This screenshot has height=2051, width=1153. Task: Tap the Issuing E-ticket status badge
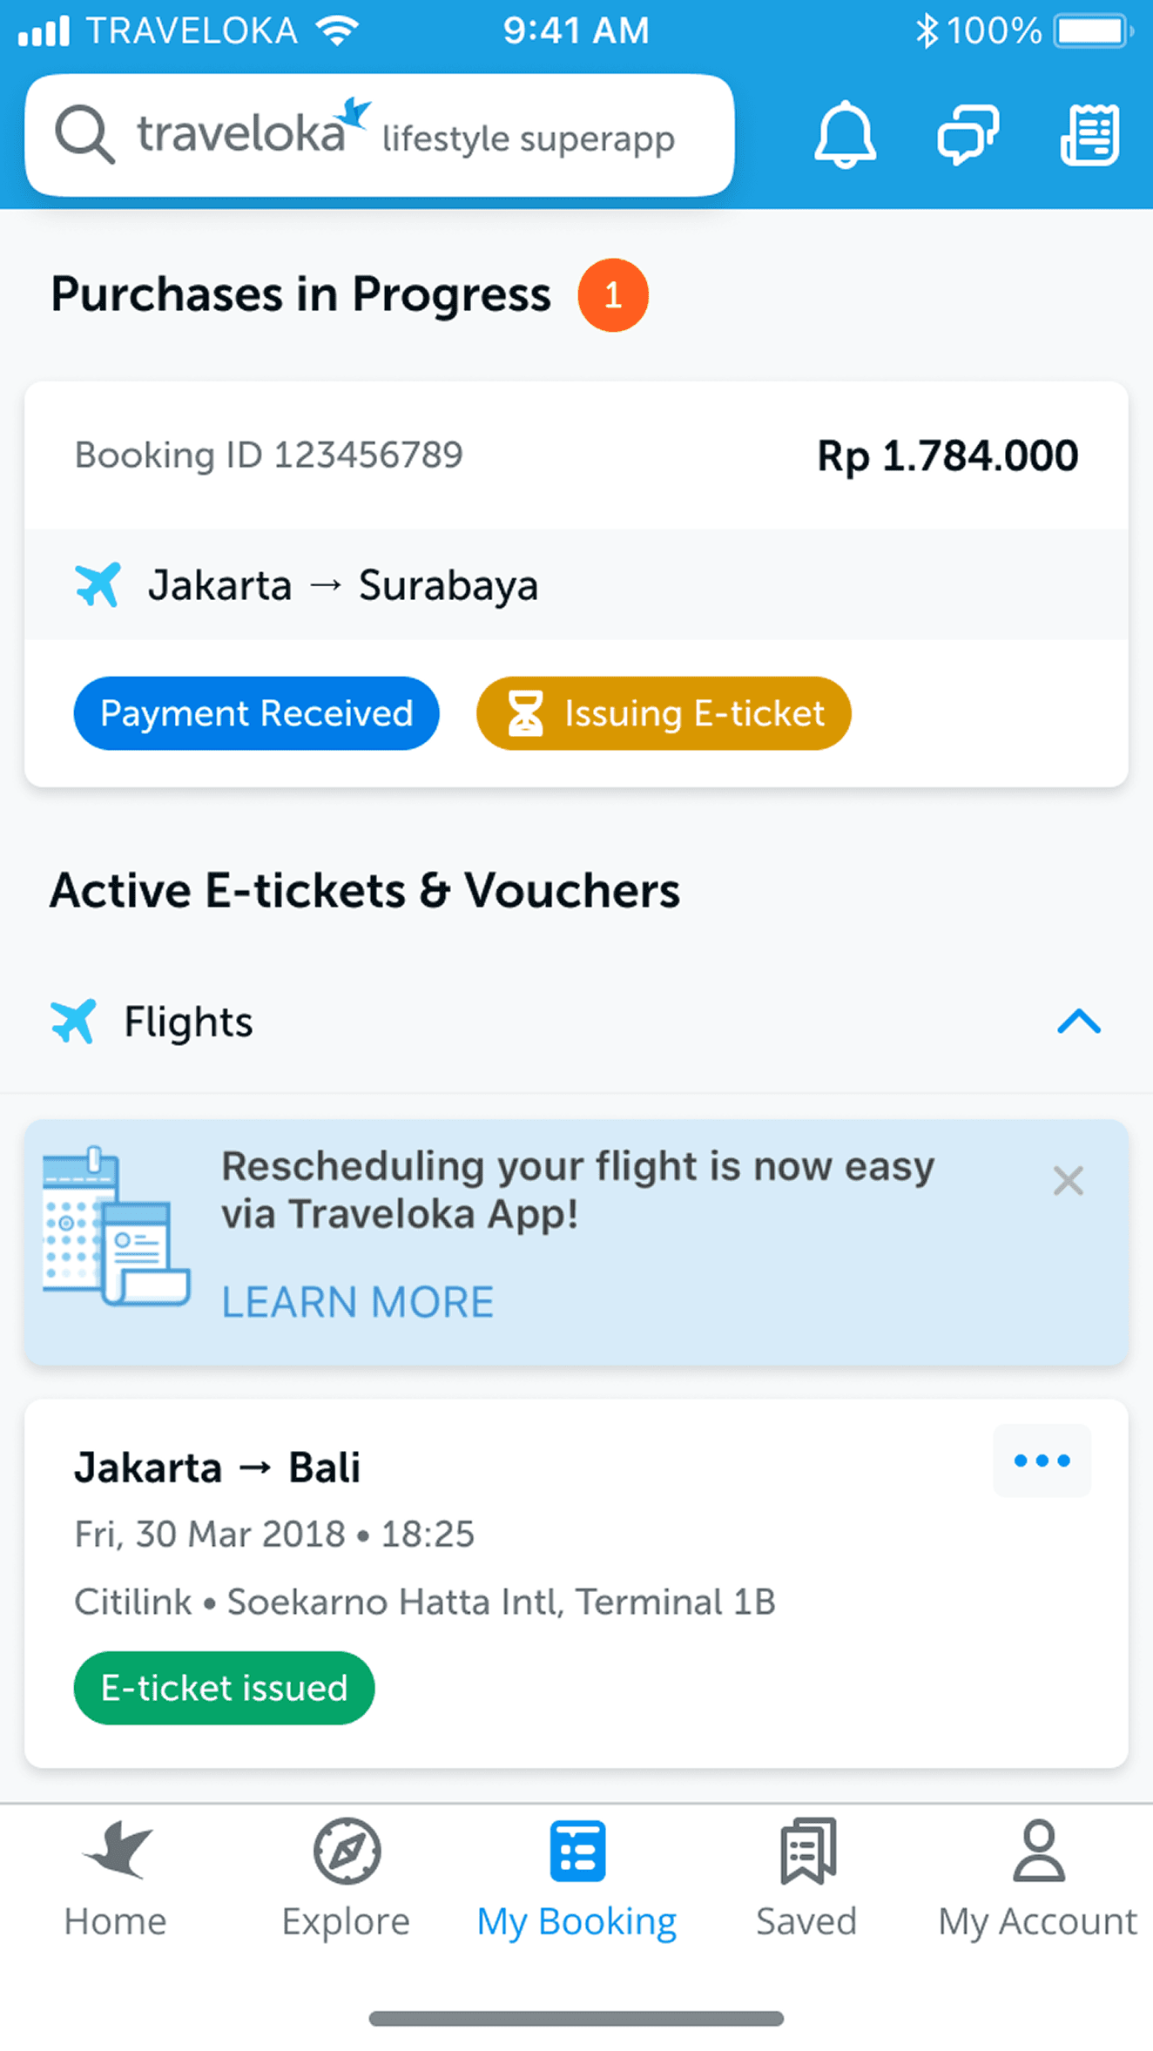point(664,713)
